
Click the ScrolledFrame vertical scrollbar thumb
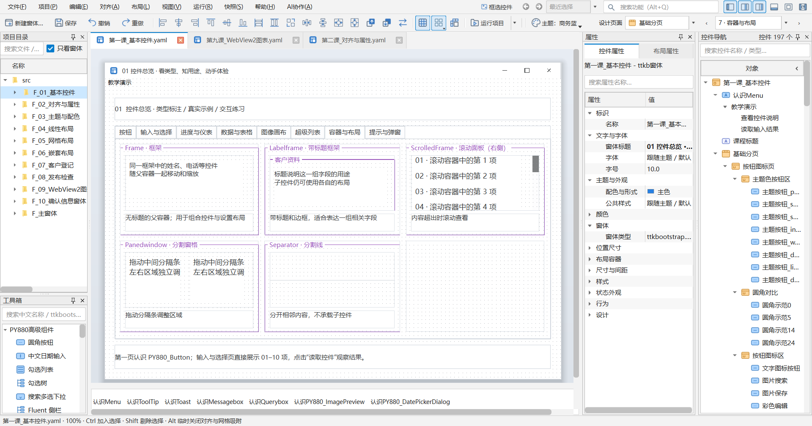535,164
